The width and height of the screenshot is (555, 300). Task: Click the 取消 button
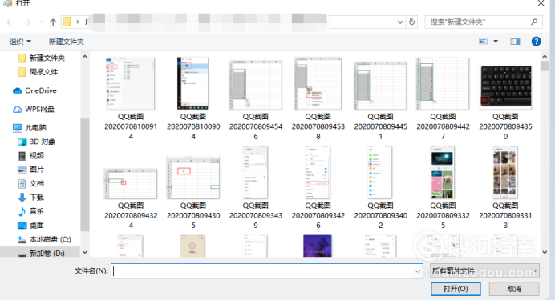[x=514, y=289]
